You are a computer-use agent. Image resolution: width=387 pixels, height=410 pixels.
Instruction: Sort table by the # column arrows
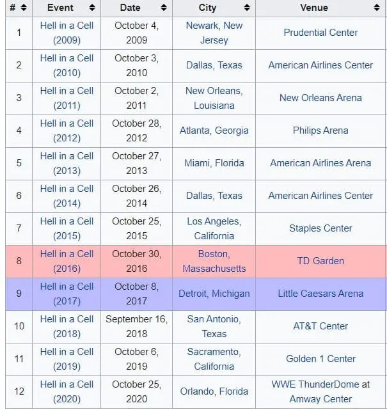point(24,8)
